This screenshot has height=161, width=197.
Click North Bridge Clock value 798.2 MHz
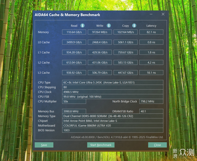(x=151, y=101)
